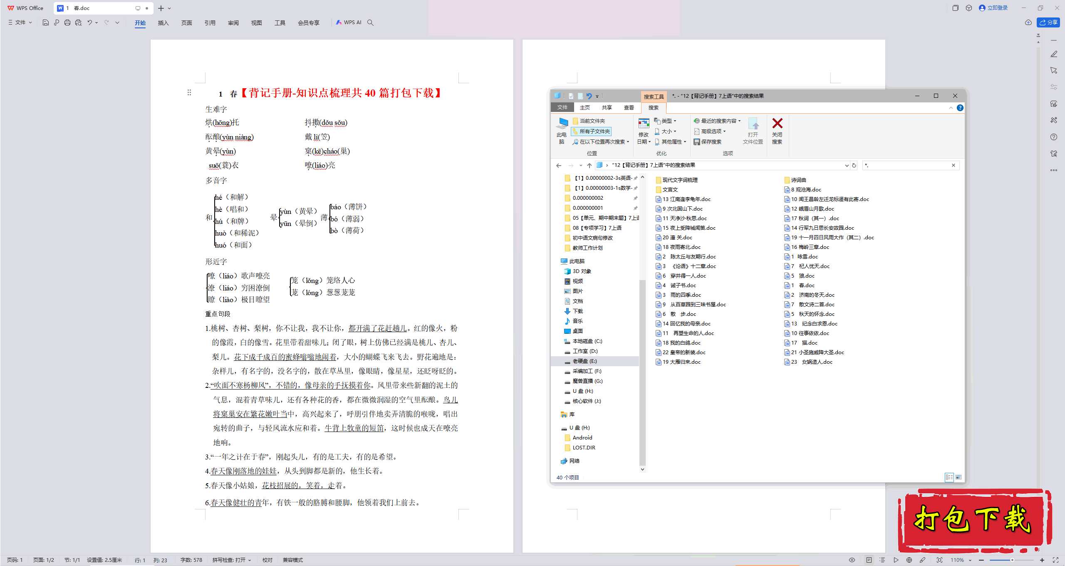Click the highlighter pen icon in status bar

pos(923,560)
